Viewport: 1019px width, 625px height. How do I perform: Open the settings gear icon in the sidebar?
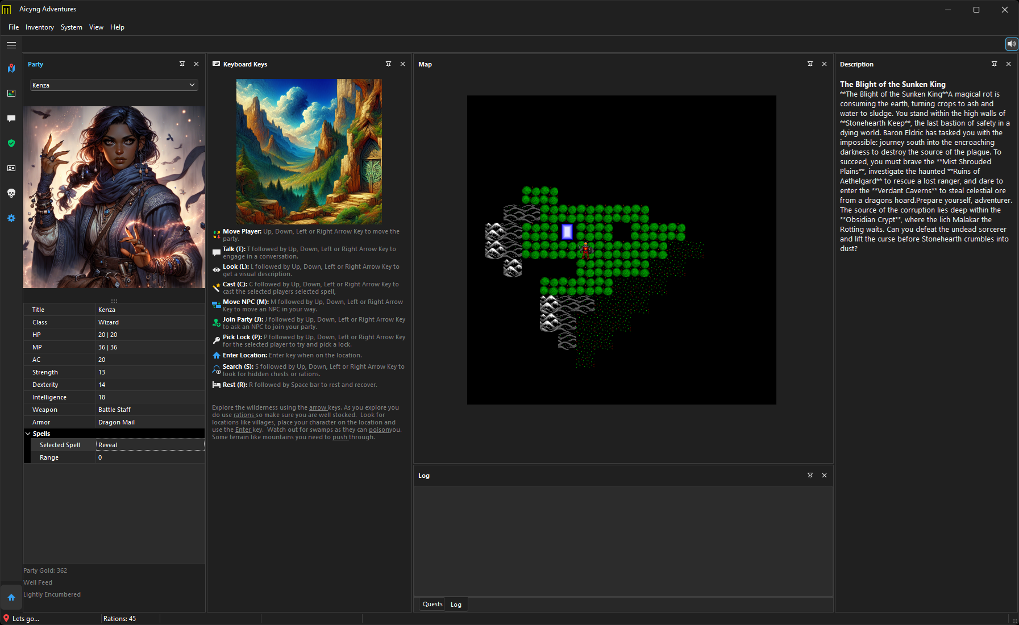point(11,218)
